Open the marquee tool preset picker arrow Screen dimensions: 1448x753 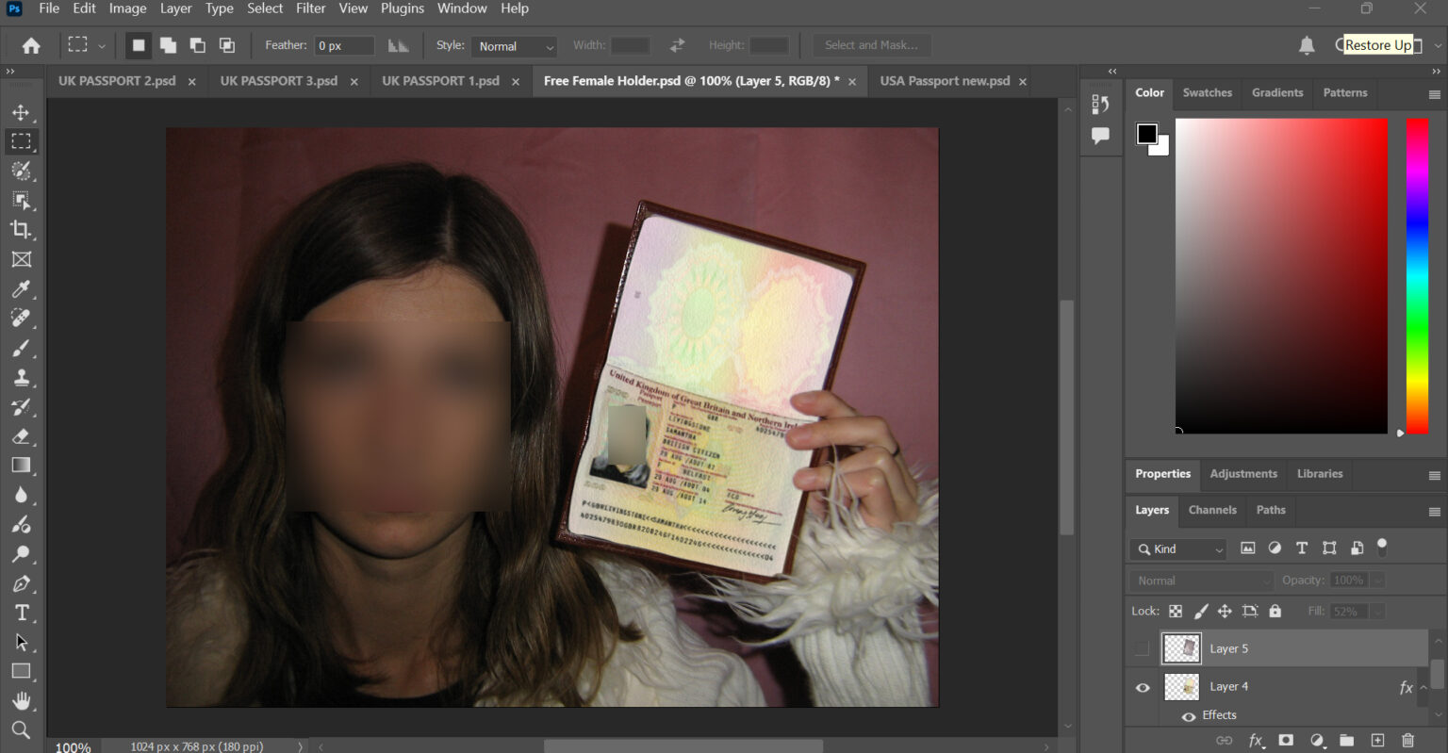(x=102, y=45)
